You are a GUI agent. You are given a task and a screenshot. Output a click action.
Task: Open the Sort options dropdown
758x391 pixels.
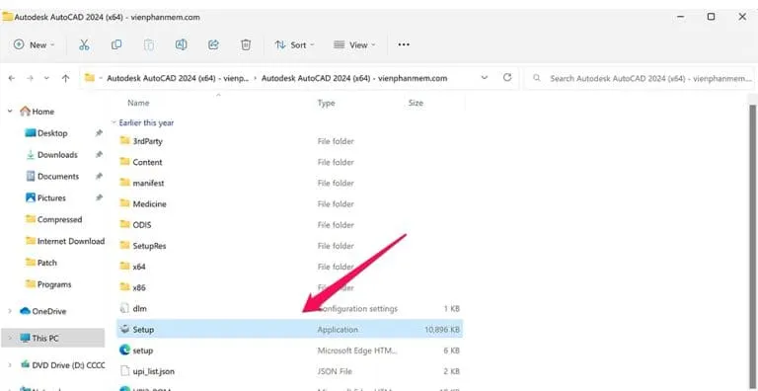pyautogui.click(x=294, y=45)
